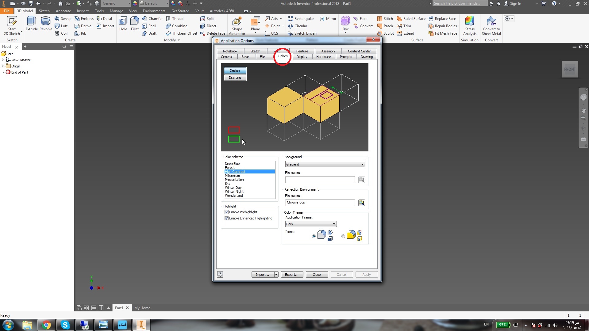The image size is (589, 331).
Task: Click the Extrude tool icon
Action: pyautogui.click(x=32, y=21)
